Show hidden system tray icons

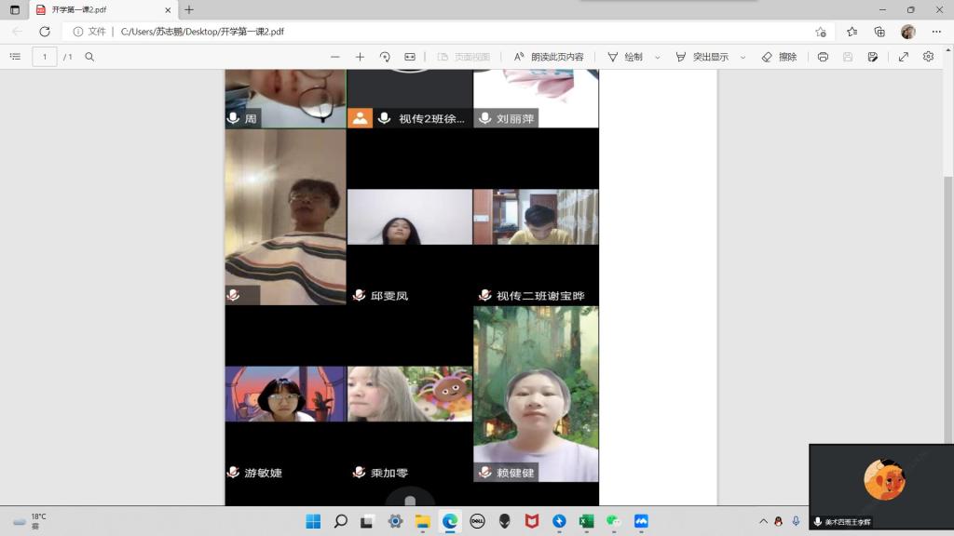coord(763,521)
